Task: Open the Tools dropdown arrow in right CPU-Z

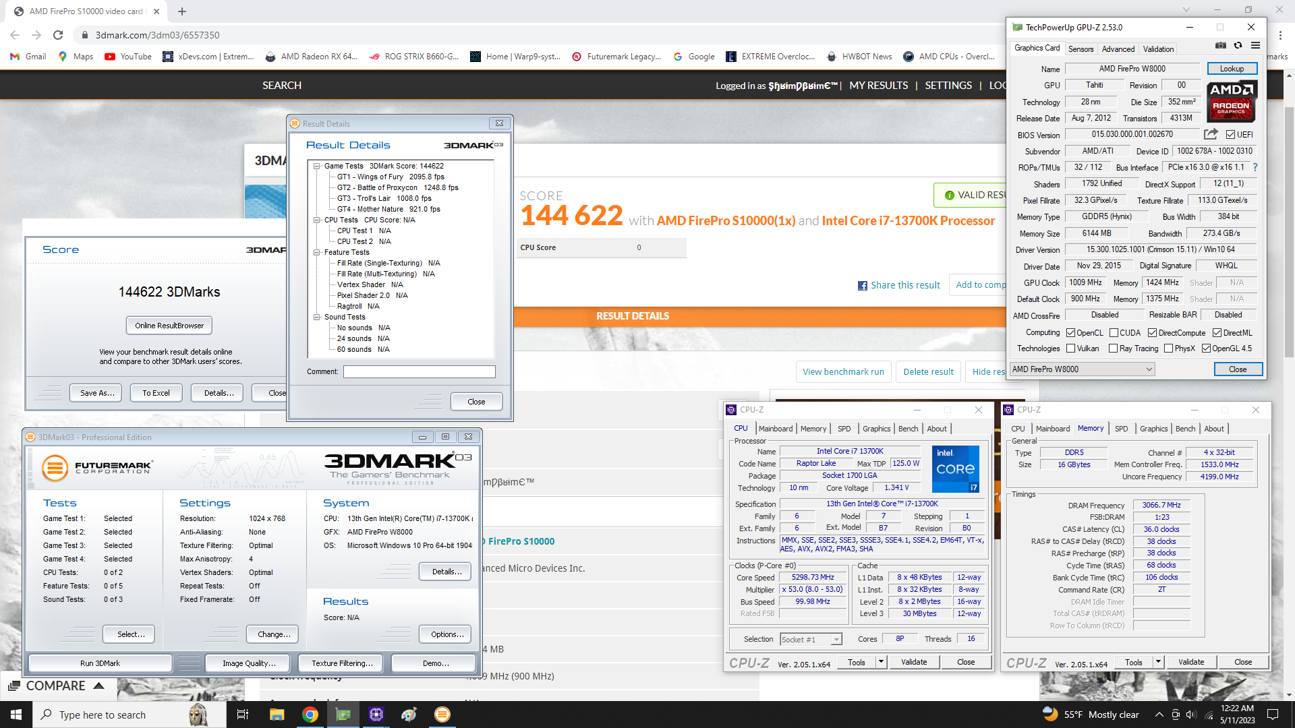Action: pyautogui.click(x=1158, y=662)
